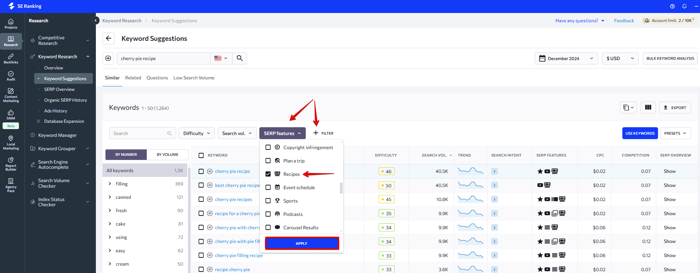Open the column settings icon
700x273 pixels.
pyautogui.click(x=648, y=108)
